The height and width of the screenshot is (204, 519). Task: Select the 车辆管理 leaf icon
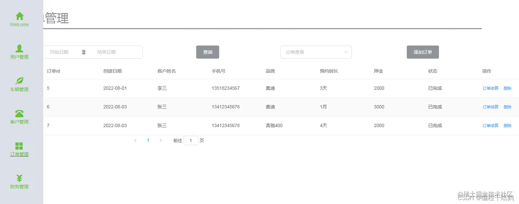20,81
